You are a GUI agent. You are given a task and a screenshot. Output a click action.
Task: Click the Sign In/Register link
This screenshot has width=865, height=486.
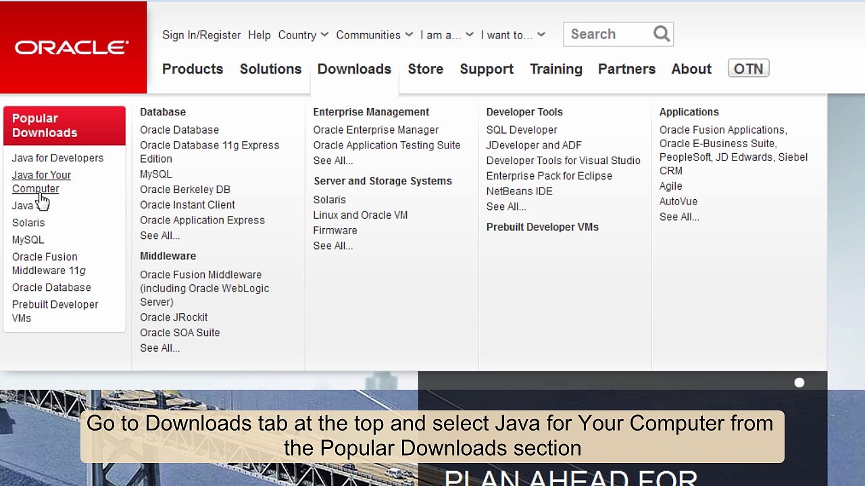pyautogui.click(x=201, y=35)
